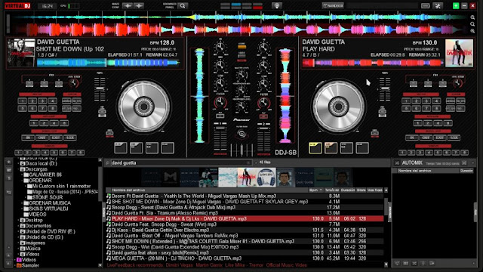Screen dimensions: 483x272
Task: Click the filter fade round button on mixer
Action: coord(241,134)
